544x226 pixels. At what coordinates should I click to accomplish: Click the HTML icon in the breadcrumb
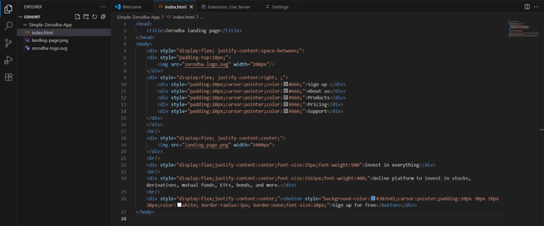[169, 17]
